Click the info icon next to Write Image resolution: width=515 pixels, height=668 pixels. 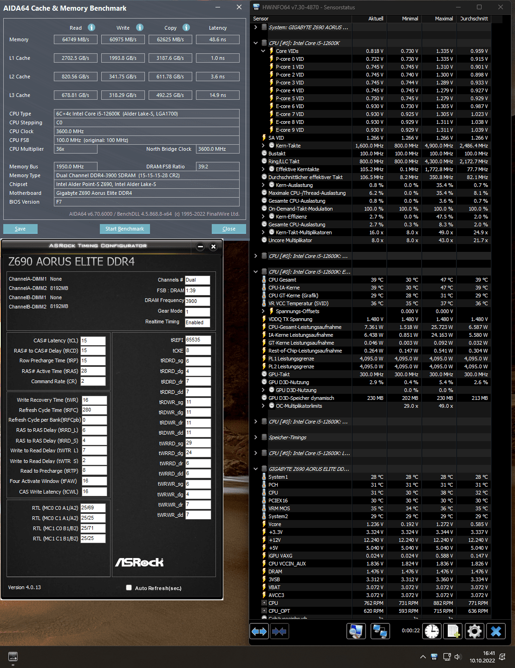pos(140,27)
